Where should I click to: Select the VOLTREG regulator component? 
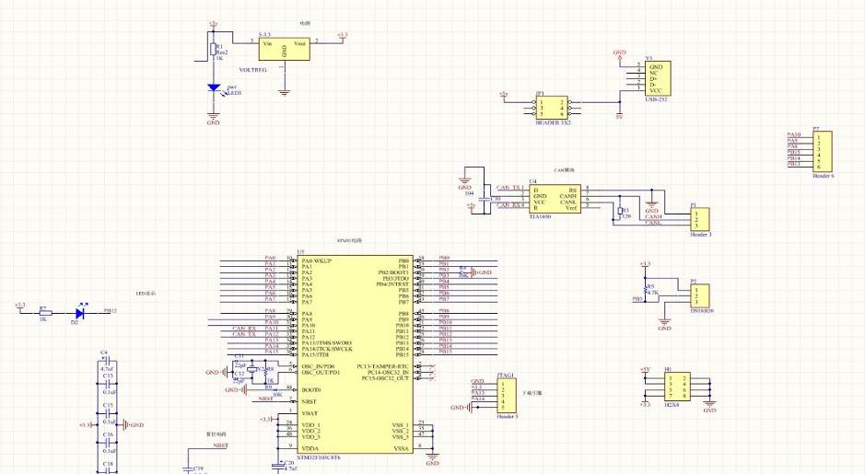[284, 49]
